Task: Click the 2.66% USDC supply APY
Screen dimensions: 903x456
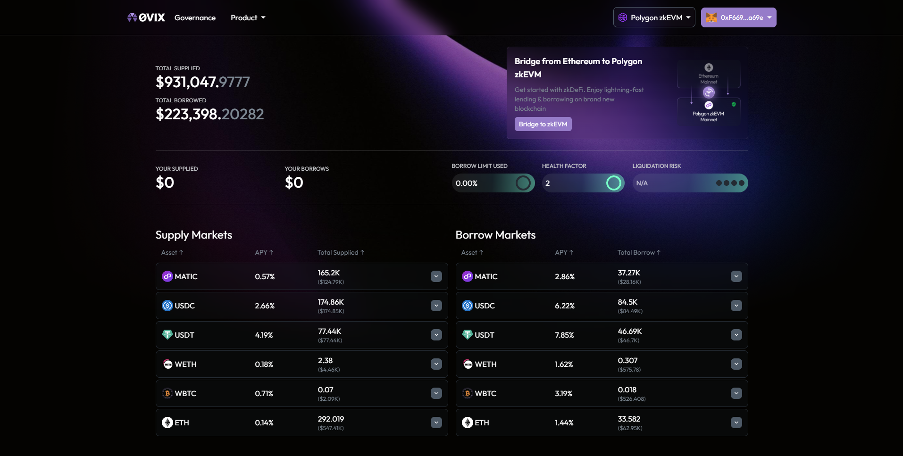Action: (265, 306)
